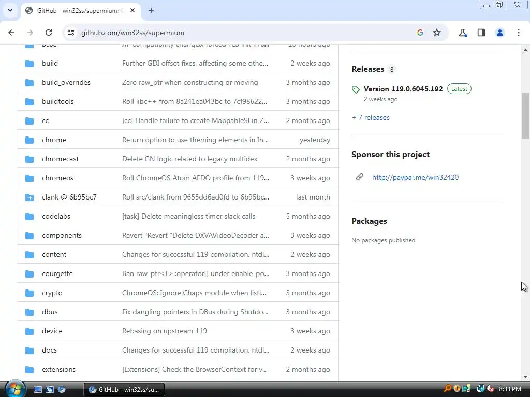Click the chrome folder icon

[x=30, y=140]
